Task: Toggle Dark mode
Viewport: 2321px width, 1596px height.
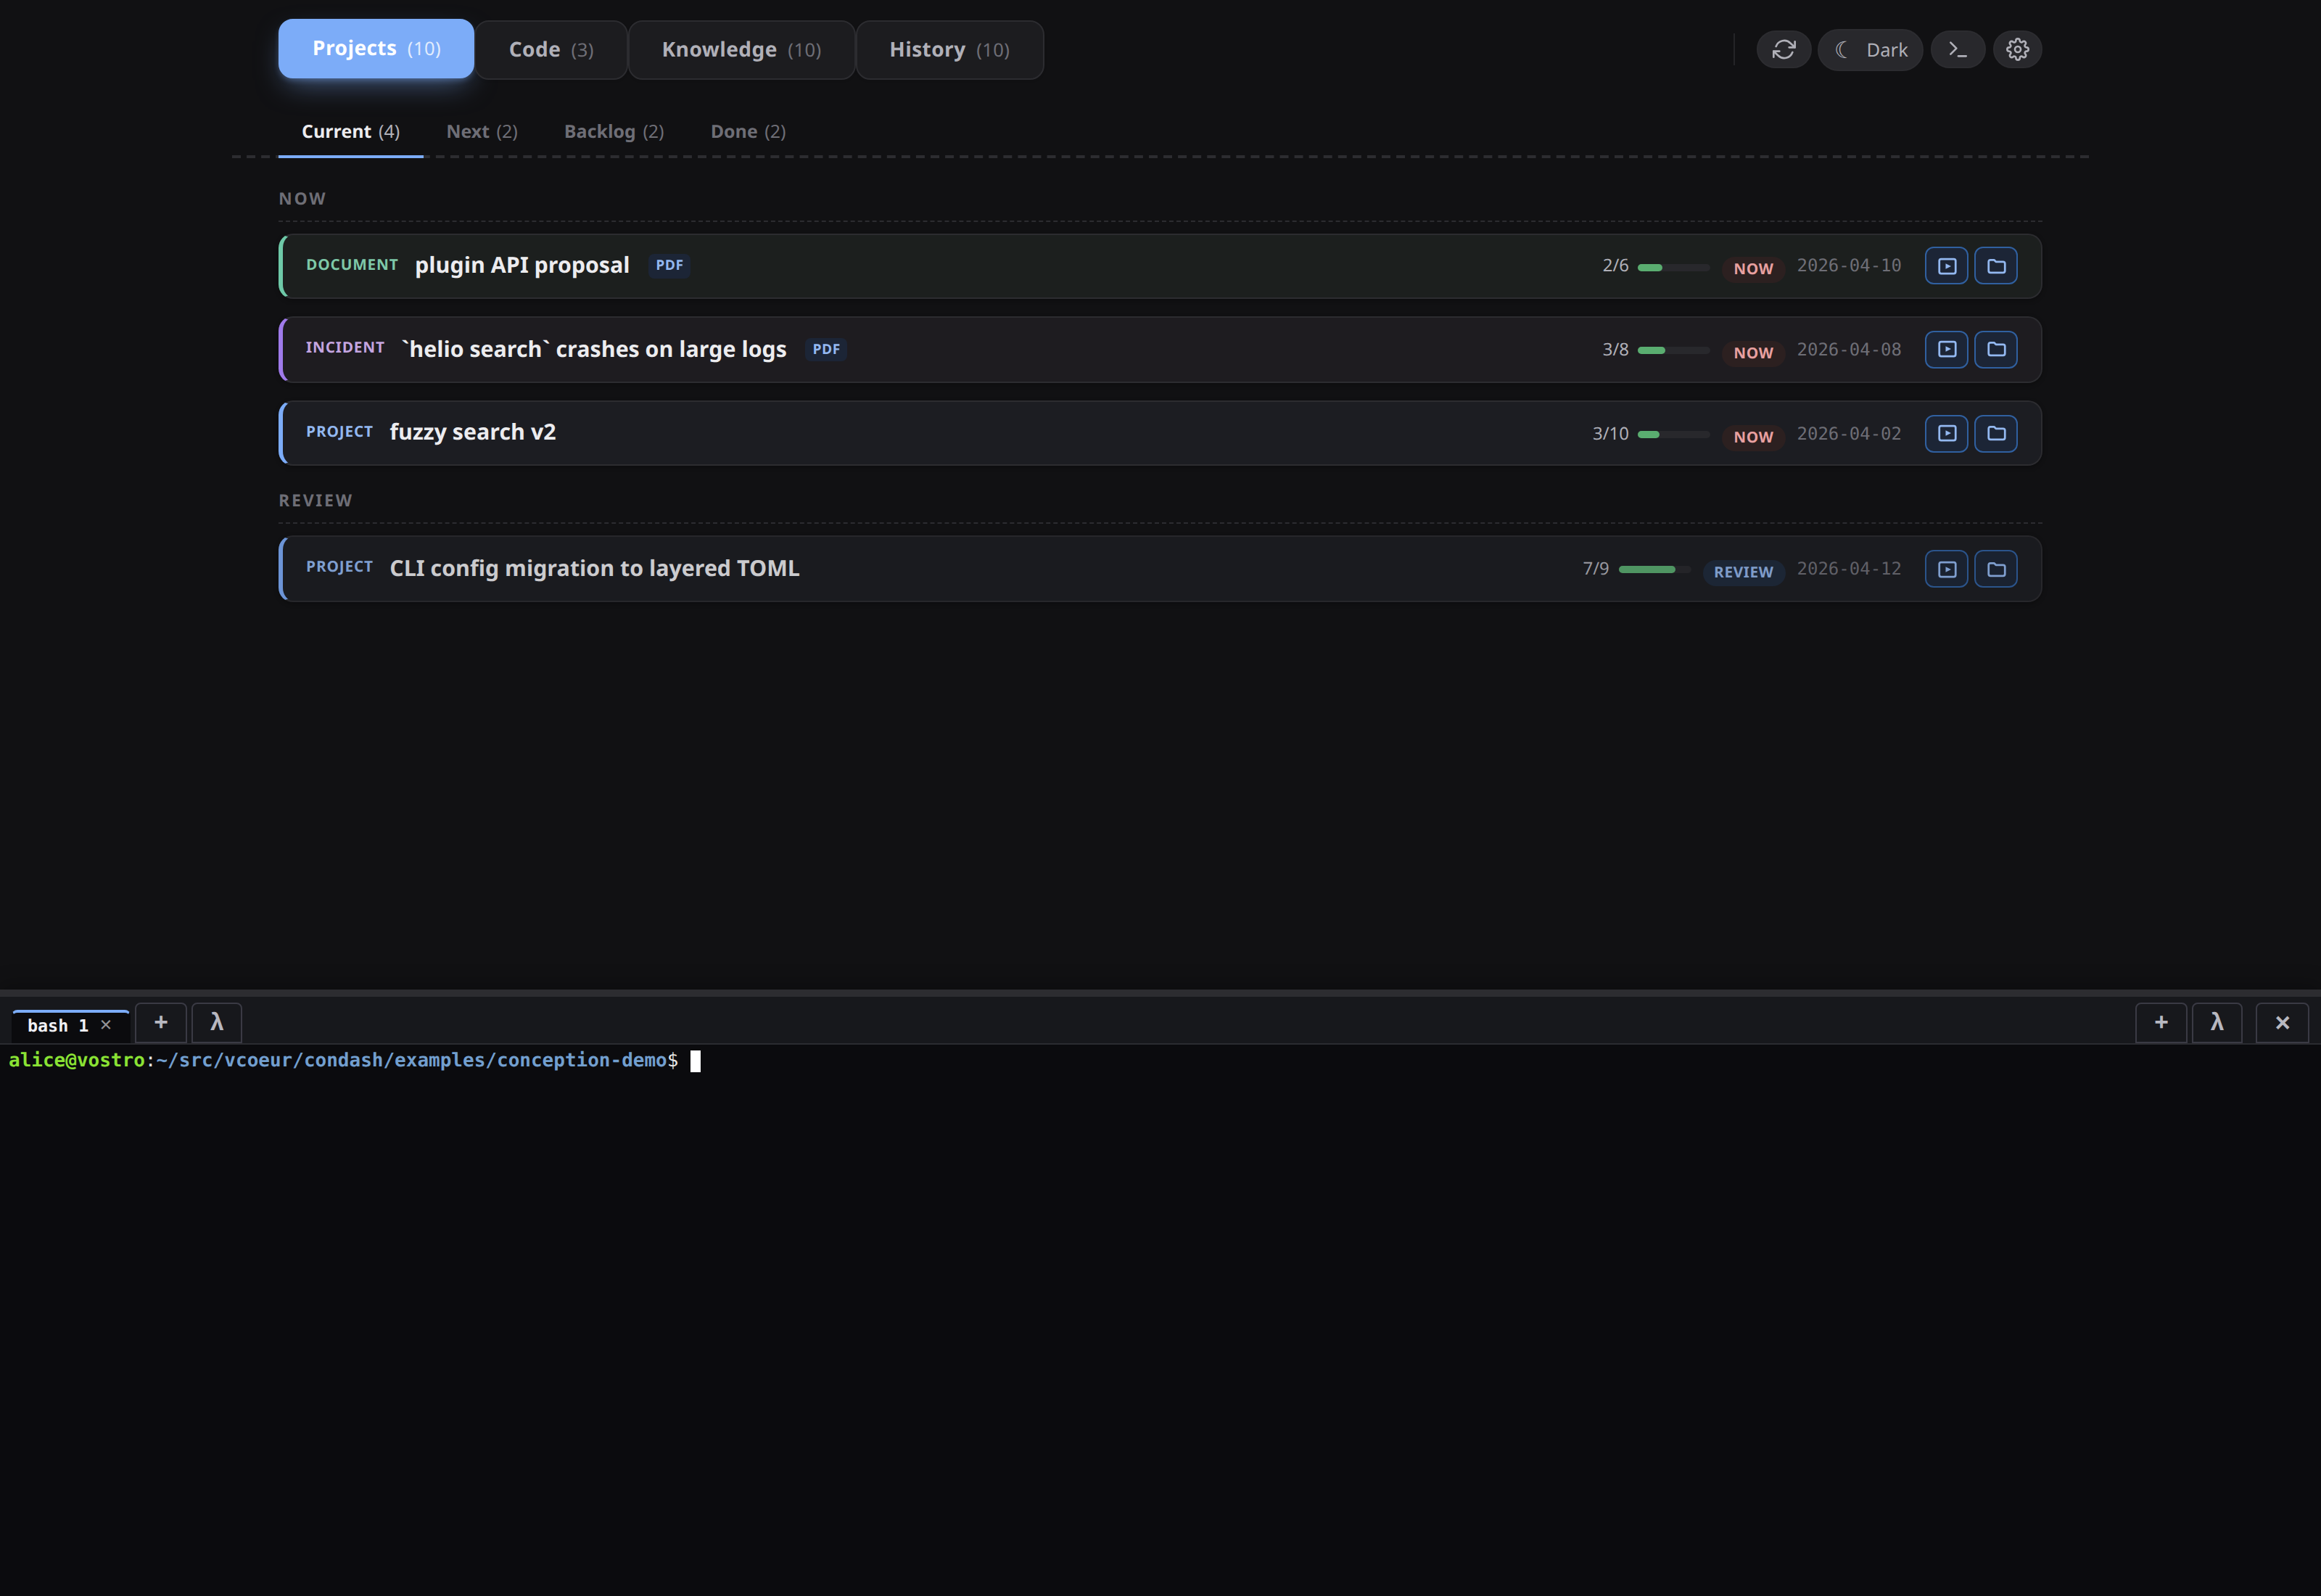Action: [x=1869, y=49]
